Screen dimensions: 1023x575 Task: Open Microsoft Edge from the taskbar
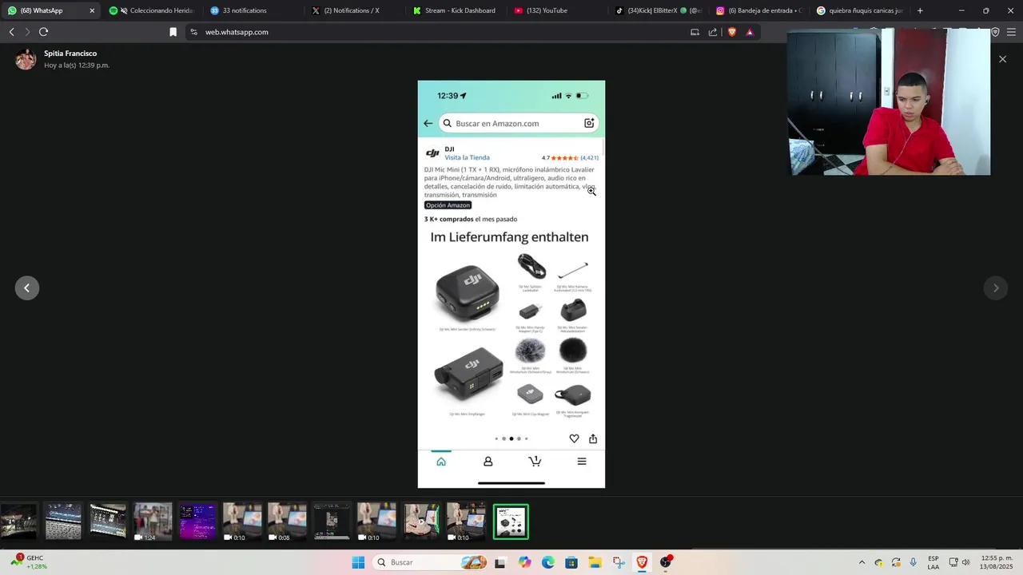coord(548,562)
